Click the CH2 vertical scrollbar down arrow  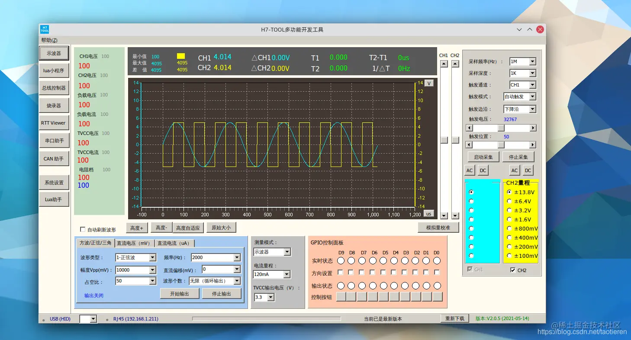(455, 215)
